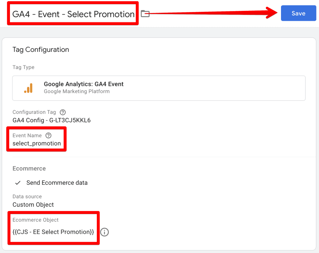Save the GA4 Select Promotion tag

298,13
